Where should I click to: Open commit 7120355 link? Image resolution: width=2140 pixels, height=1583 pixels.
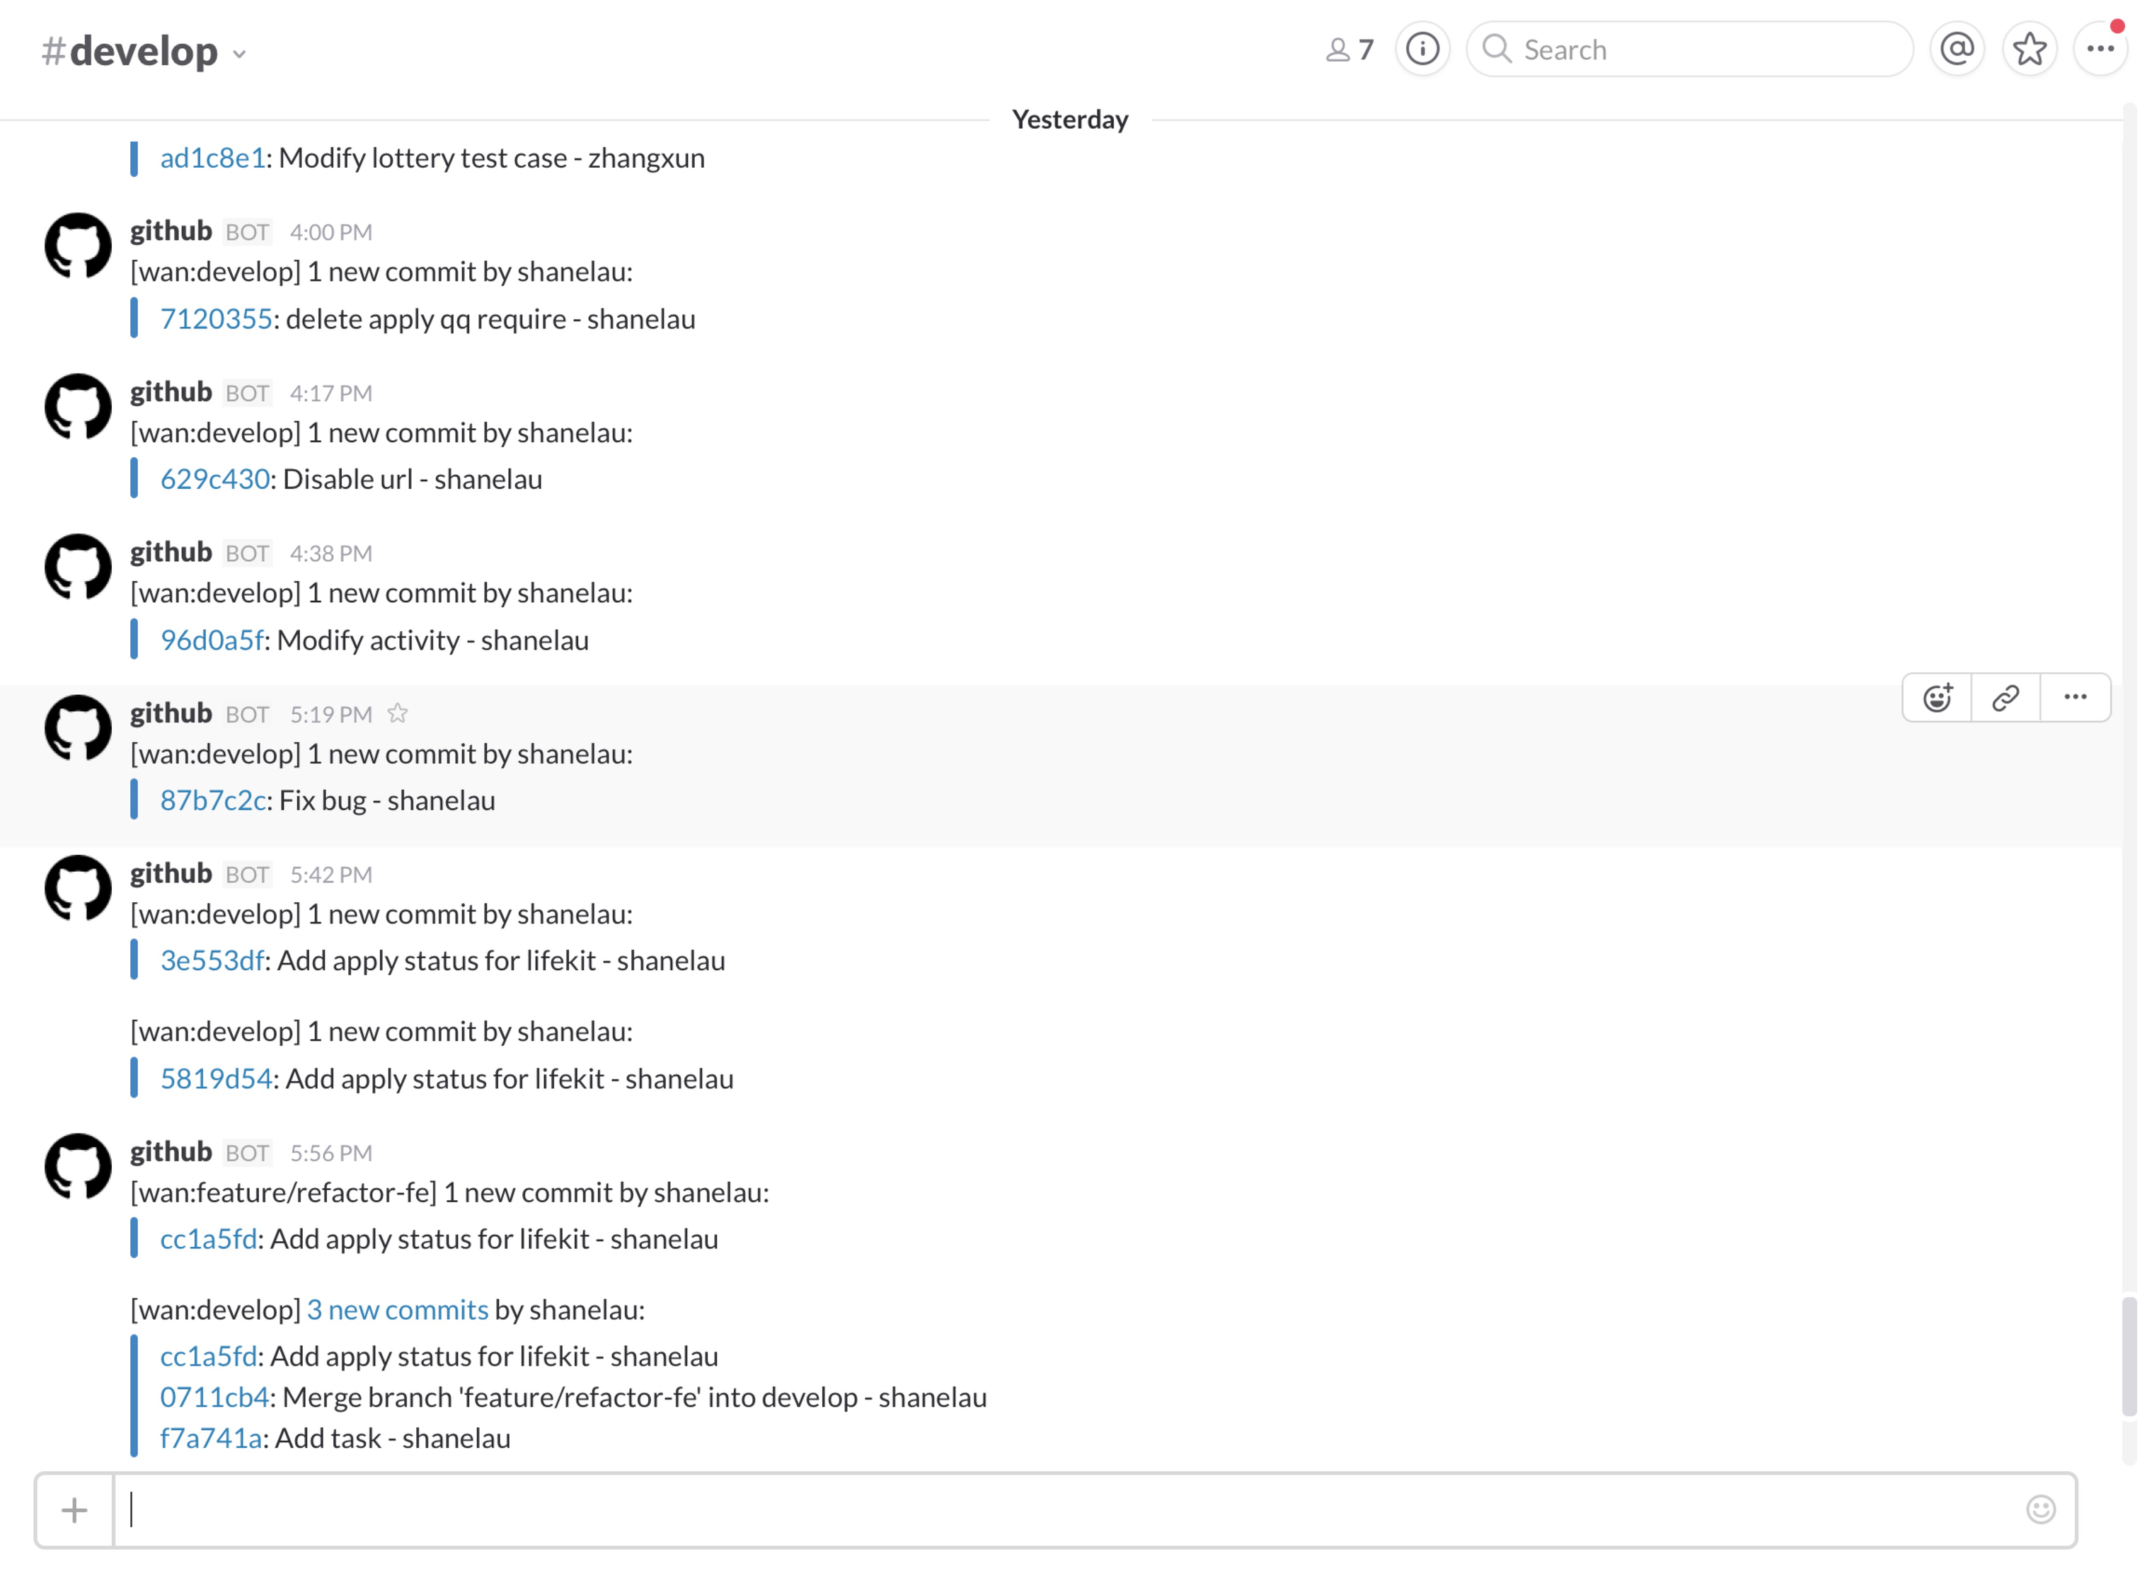(216, 319)
